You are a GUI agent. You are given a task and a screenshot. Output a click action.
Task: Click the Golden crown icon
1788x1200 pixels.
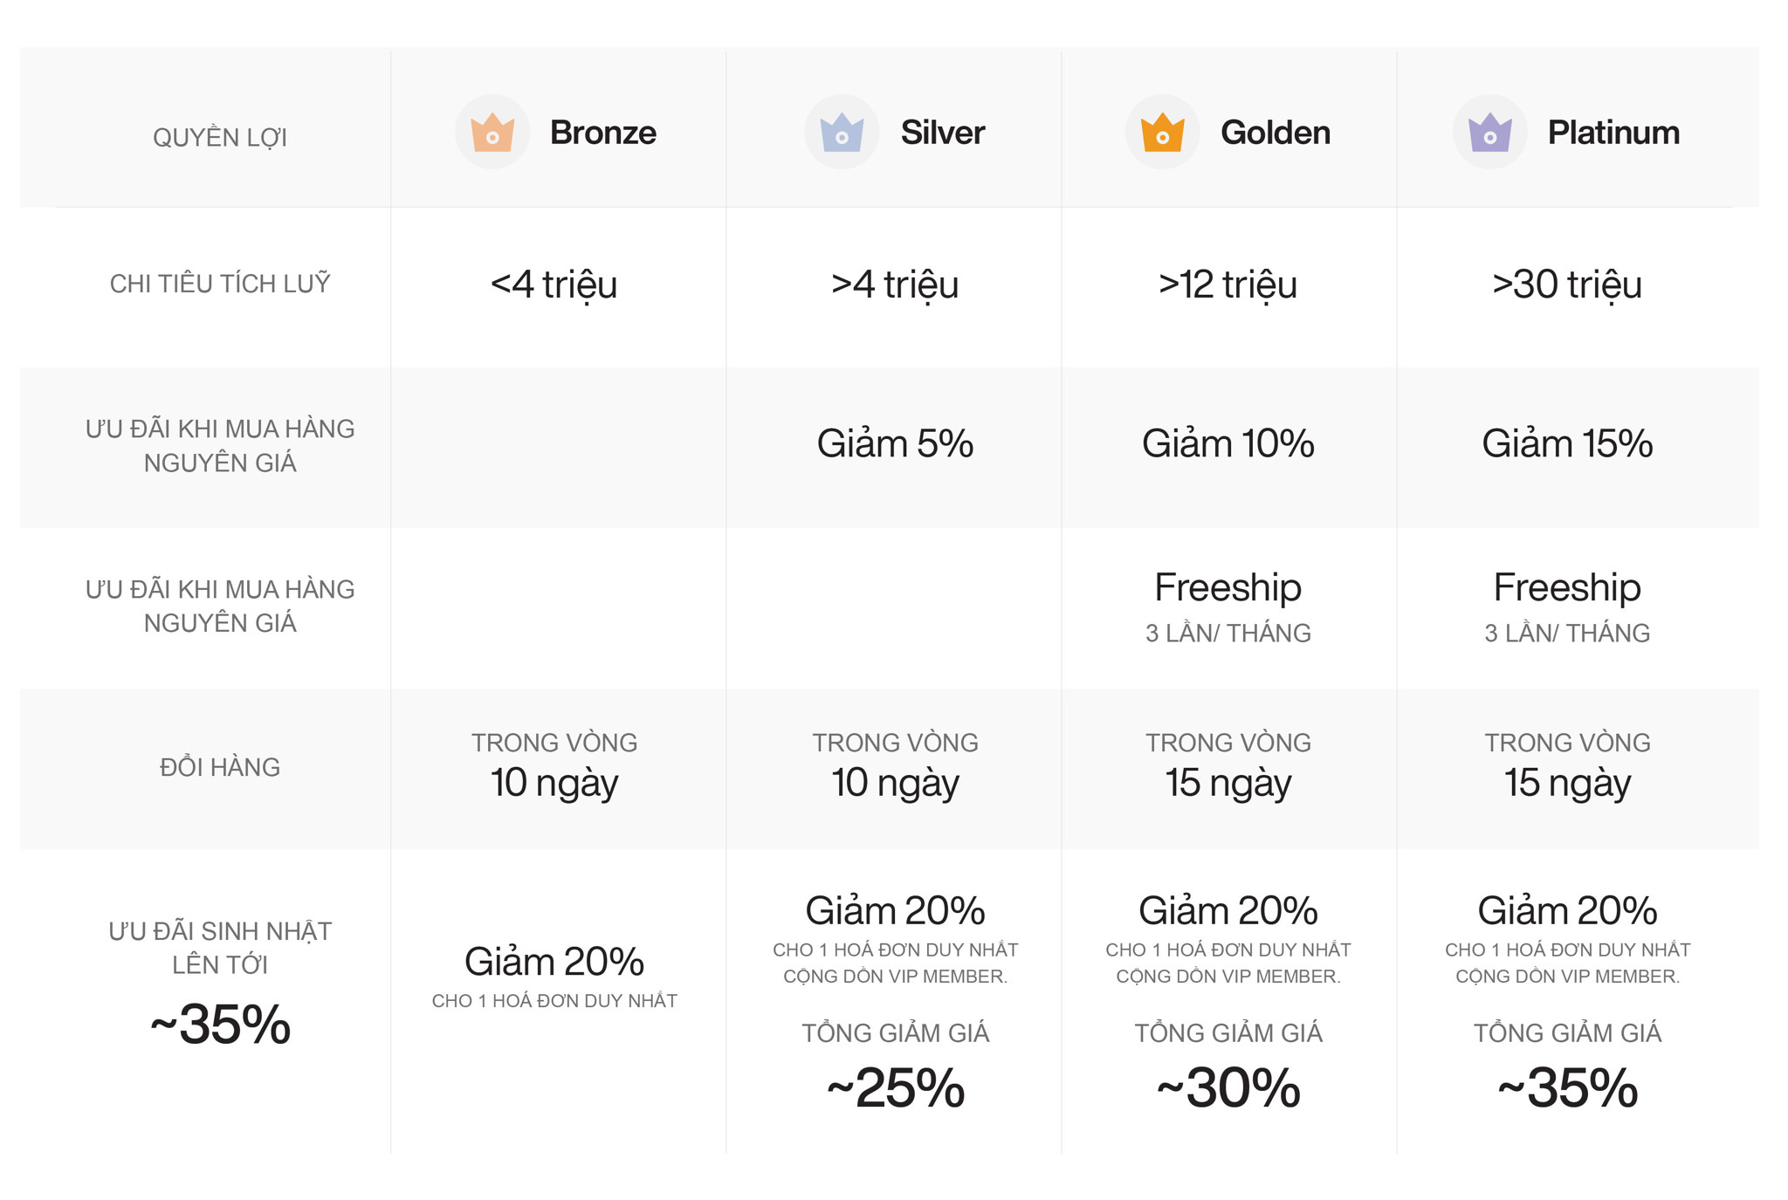(x=1162, y=133)
